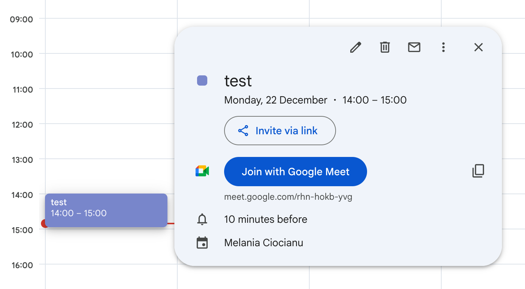Copy the Google Meet conference info
This screenshot has height=289, width=525.
[478, 171]
